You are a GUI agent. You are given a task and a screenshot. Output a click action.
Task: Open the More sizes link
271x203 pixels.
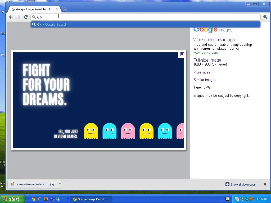tap(202, 72)
